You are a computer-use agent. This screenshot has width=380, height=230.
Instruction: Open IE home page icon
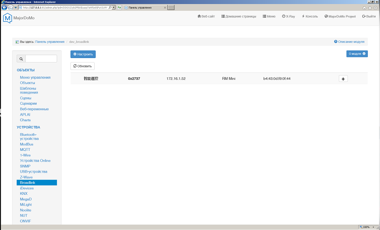[364, 8]
